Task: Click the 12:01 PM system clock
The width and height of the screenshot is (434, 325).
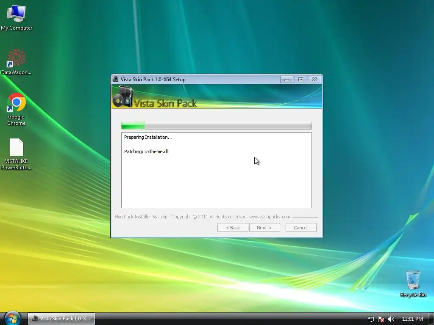Action: tap(412, 319)
